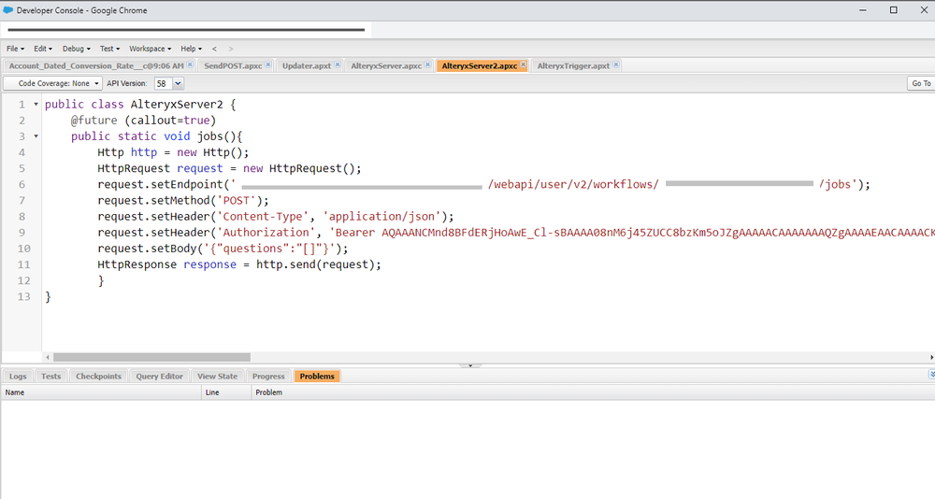
Task: Collapse the bottom panel with divider arrow
Action: coord(470,365)
